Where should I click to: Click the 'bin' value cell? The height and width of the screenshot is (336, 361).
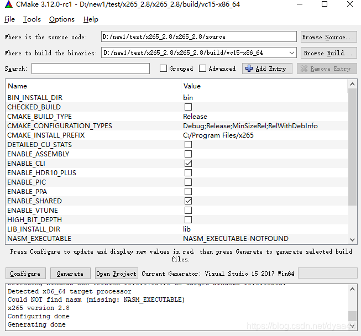pyautogui.click(x=188, y=98)
